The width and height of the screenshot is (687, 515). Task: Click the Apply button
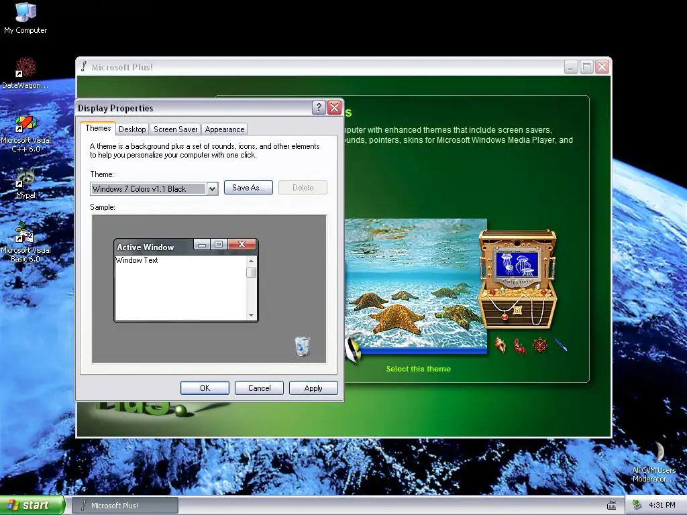tap(313, 388)
